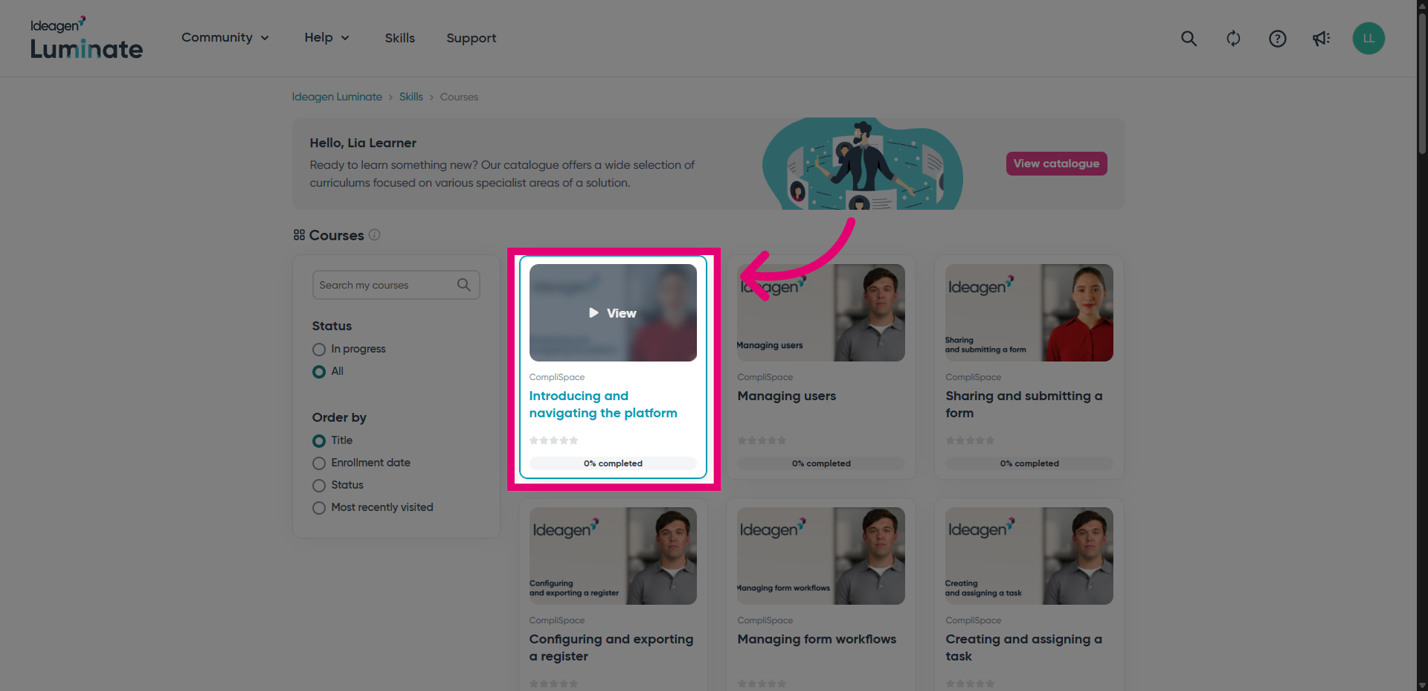Expand the Community dropdown menu
The height and width of the screenshot is (691, 1428).
(x=225, y=38)
